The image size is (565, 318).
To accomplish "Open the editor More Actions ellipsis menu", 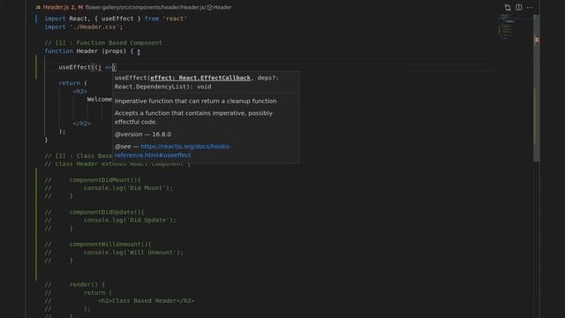I will [x=530, y=8].
